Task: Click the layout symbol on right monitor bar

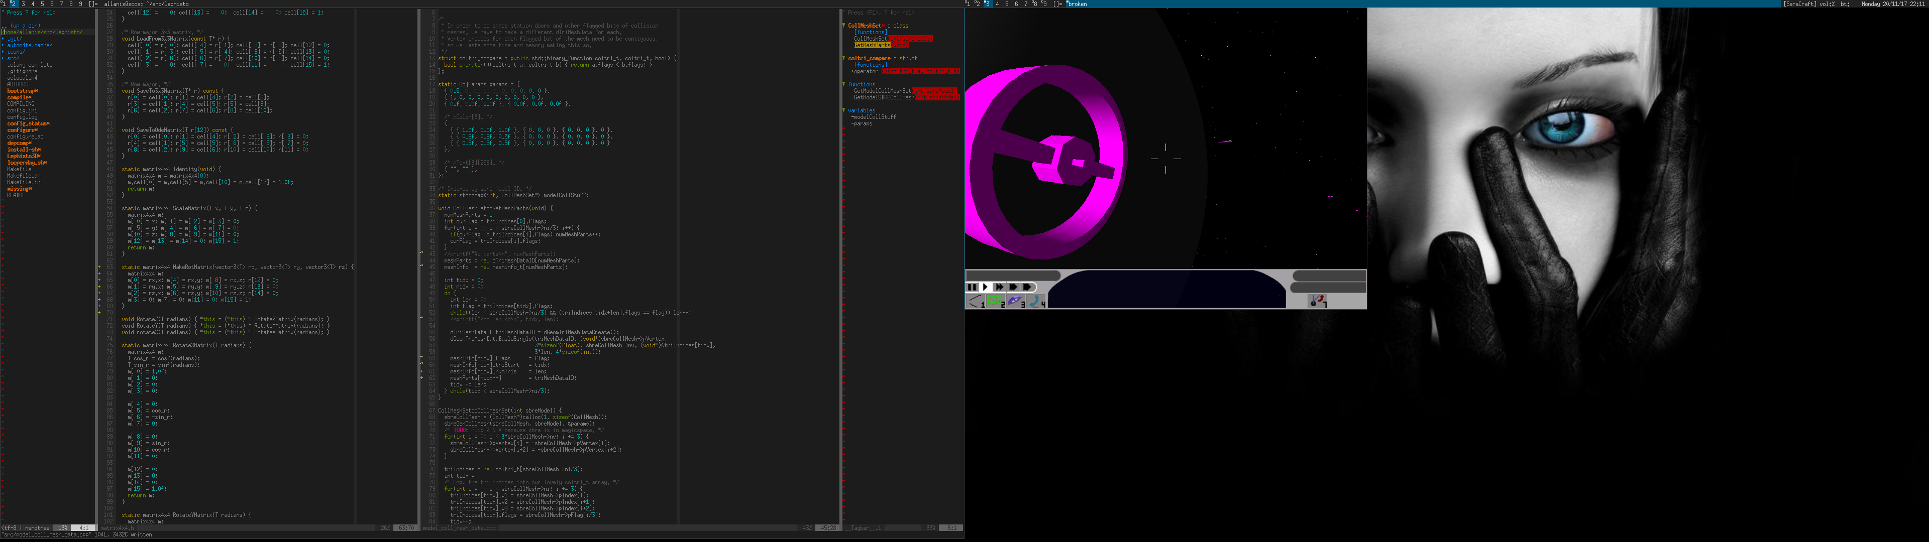Action: point(1058,4)
